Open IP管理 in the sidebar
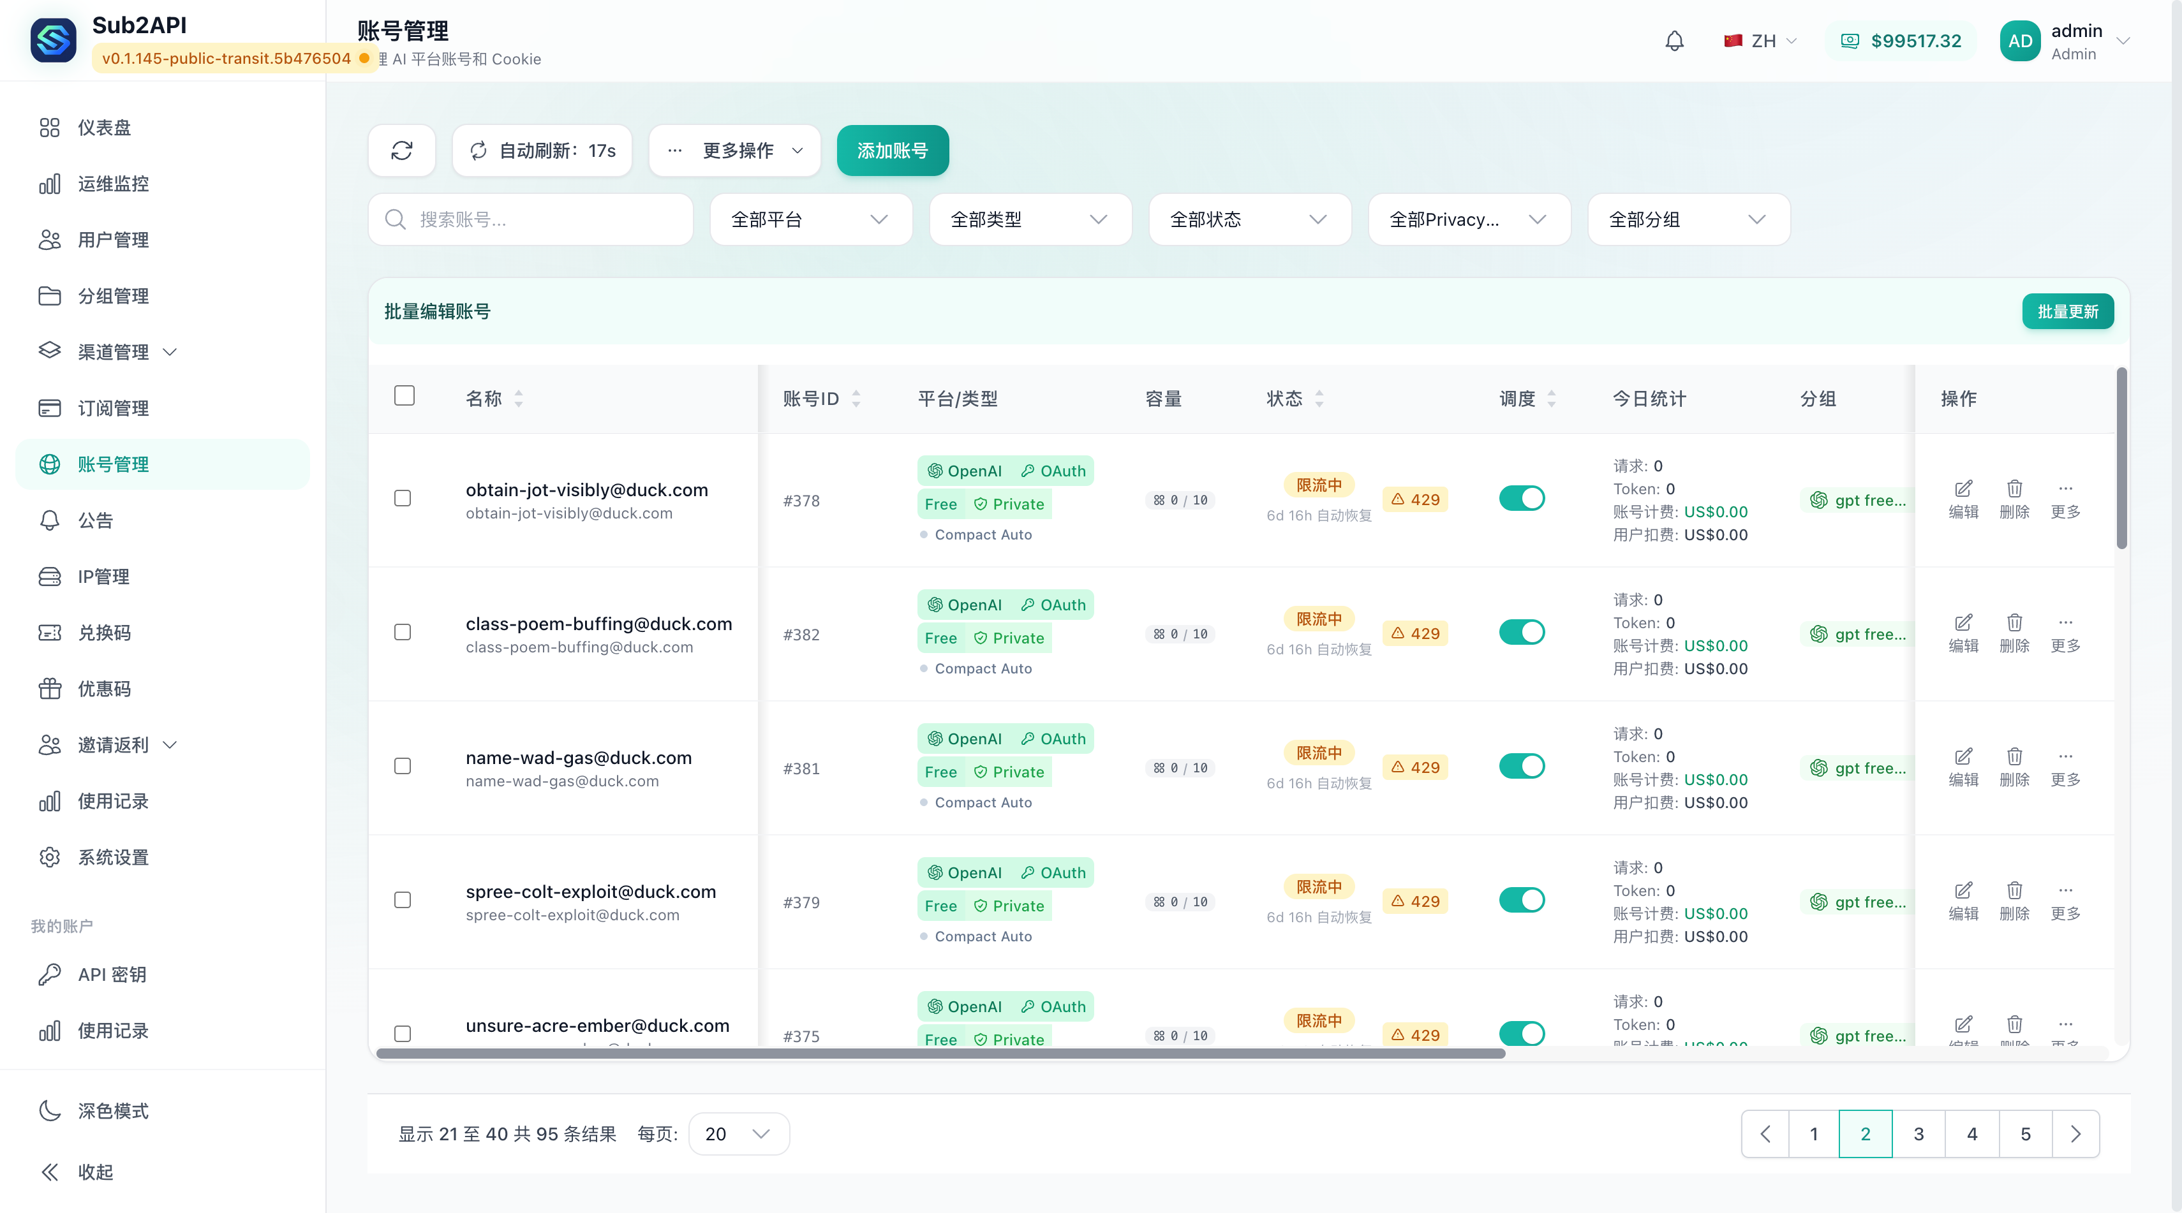 [162, 576]
